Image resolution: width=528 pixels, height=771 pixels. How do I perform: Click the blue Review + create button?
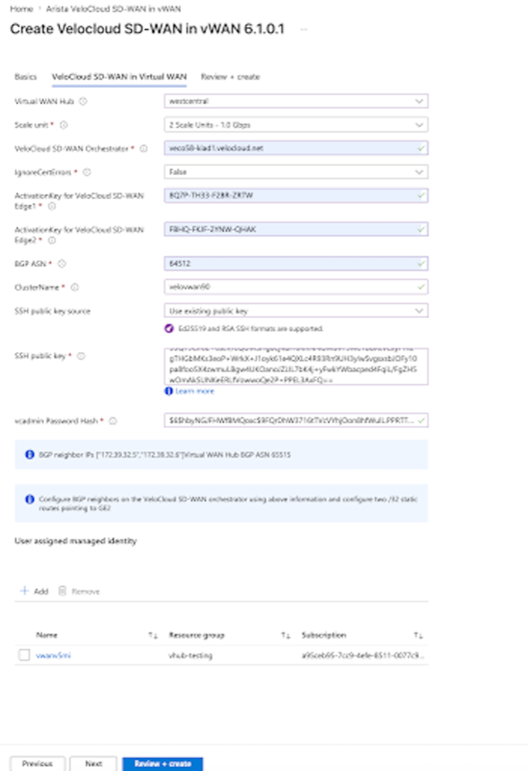click(163, 763)
